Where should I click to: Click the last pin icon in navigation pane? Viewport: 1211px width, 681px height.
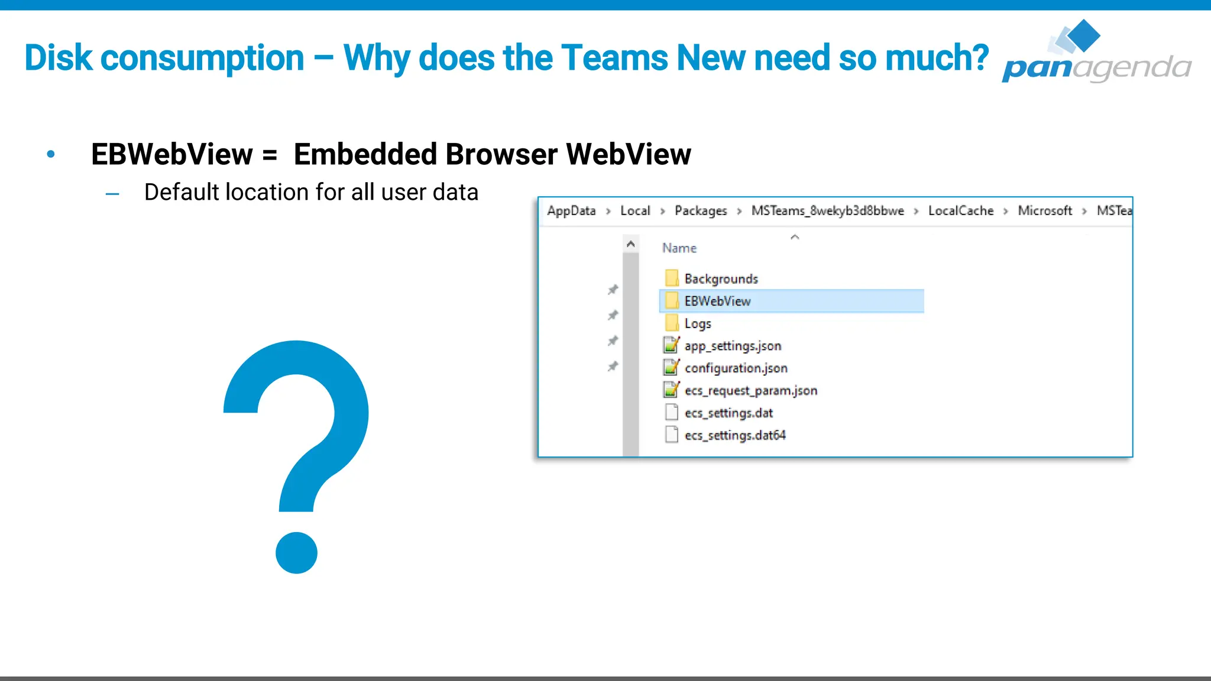613,367
